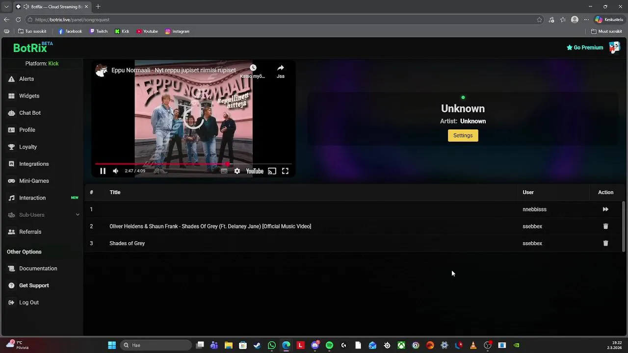Click Log Out in the sidebar
628x353 pixels.
[28, 303]
